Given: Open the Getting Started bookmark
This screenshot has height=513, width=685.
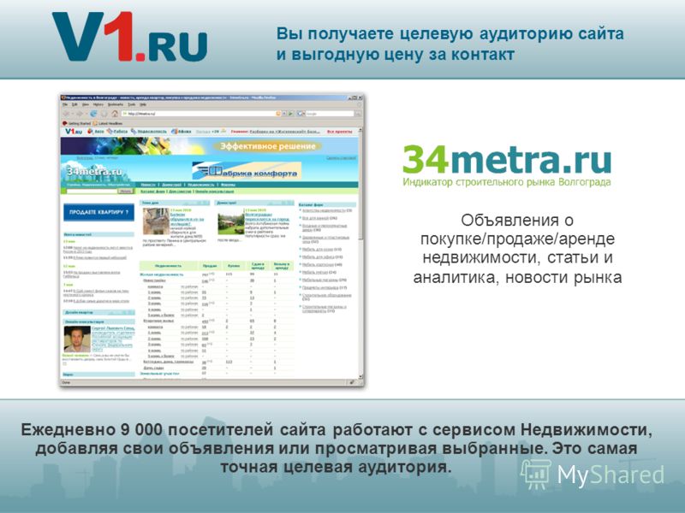Looking at the screenshot, I should click(x=76, y=123).
